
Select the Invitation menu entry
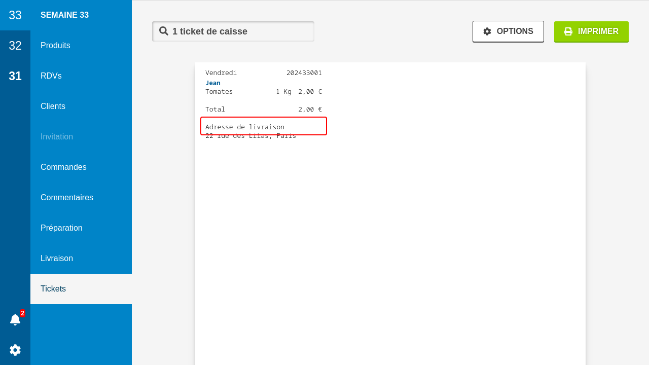tap(57, 137)
